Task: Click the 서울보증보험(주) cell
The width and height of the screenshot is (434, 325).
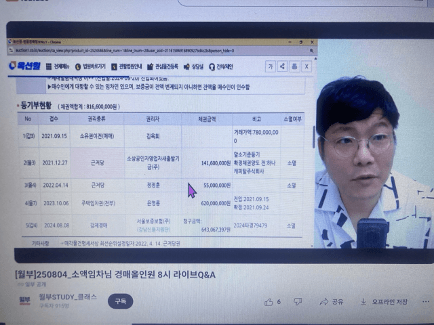Action: point(154,221)
